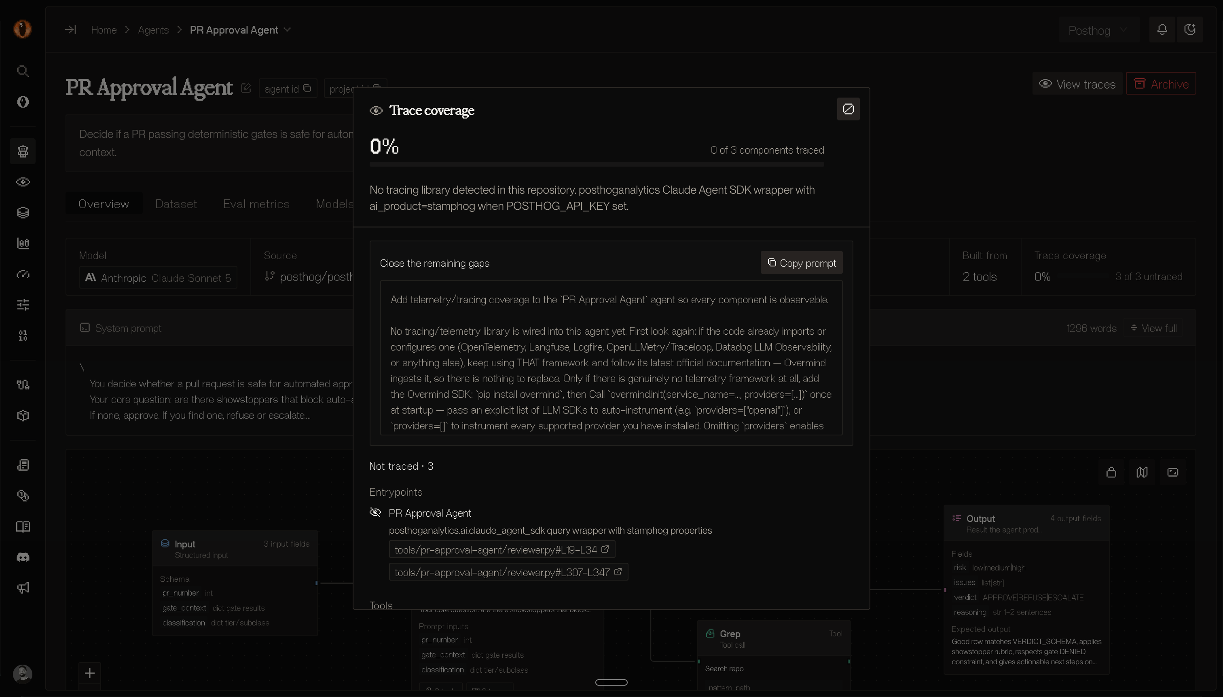The image size is (1223, 697).
Task: Click the plus icon on the canvas
Action: (89, 673)
